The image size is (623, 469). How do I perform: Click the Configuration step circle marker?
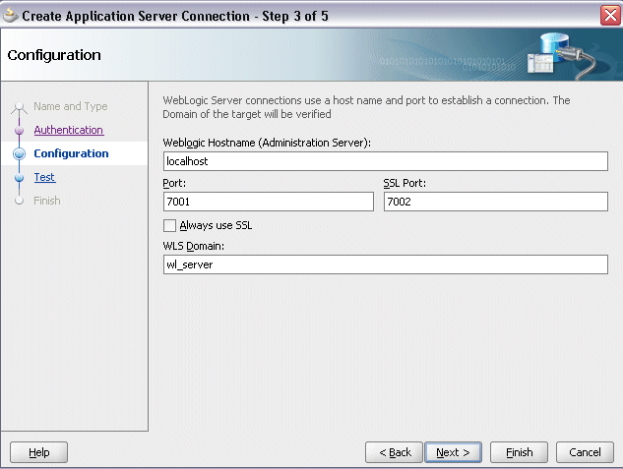pos(19,154)
